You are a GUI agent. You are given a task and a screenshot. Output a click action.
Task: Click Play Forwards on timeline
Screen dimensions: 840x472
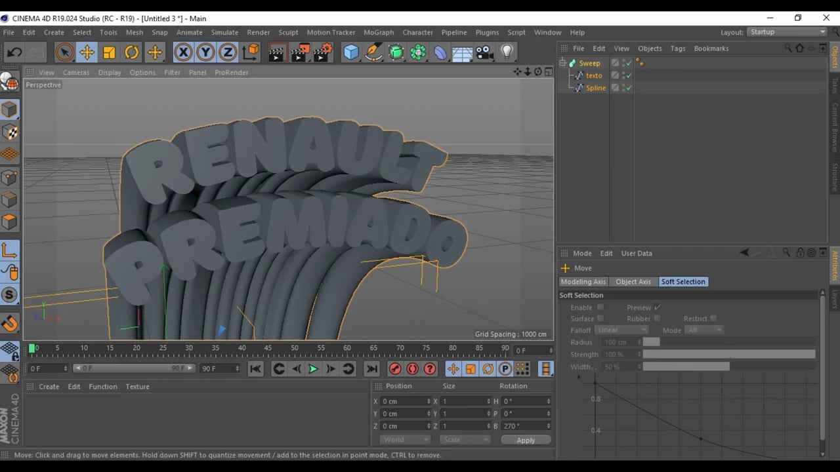(313, 369)
